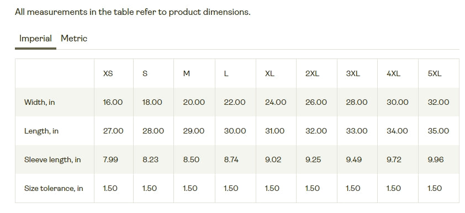Click the 7.99 sleeve length cell
This screenshot has width=465, height=213.
point(110,159)
